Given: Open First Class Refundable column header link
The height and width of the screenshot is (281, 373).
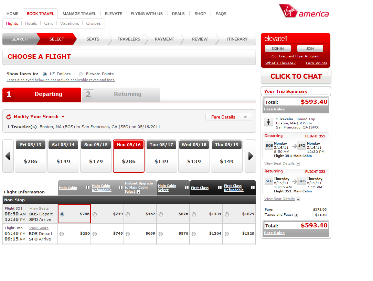Looking at the screenshot, I should 234,188.
